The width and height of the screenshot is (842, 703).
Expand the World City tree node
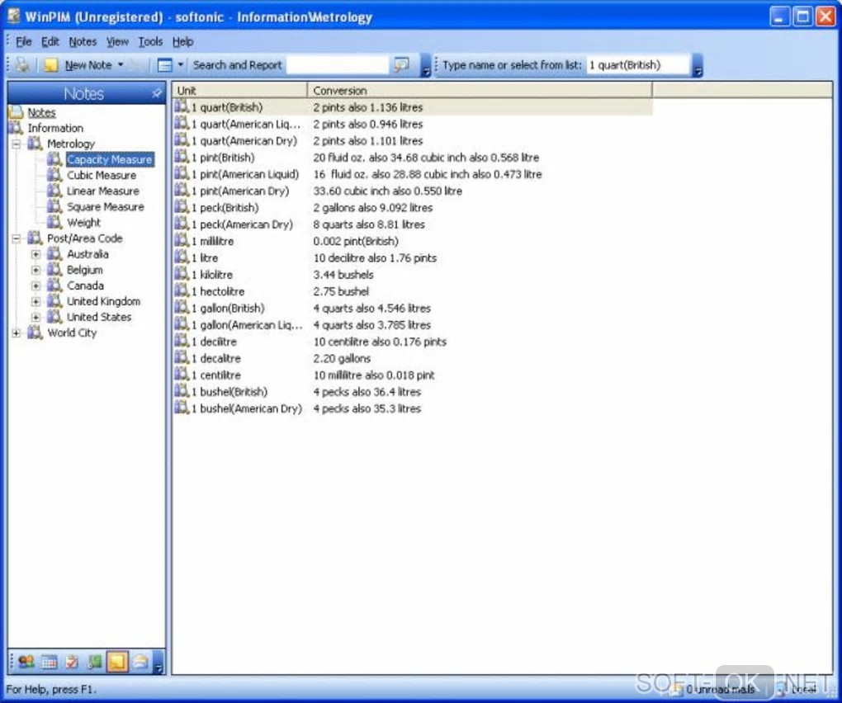(17, 333)
